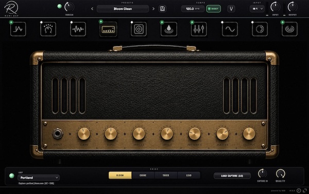Click the Remi DSP logo
The height and width of the screenshot is (194, 309).
point(11,8)
